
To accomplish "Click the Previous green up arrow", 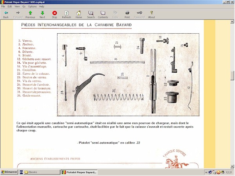I will point(30,13).
